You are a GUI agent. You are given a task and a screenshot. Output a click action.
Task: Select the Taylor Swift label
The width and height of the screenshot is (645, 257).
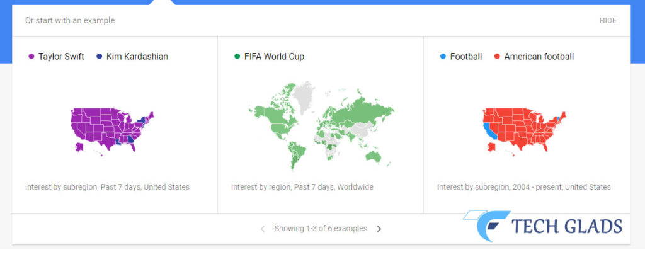coord(61,57)
